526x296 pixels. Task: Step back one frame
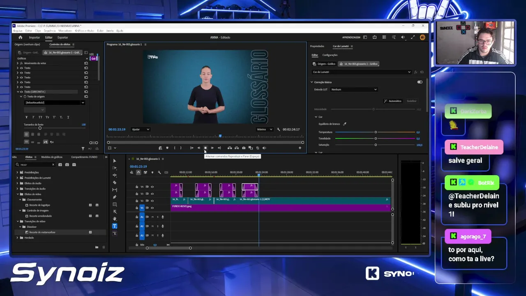coord(199,148)
